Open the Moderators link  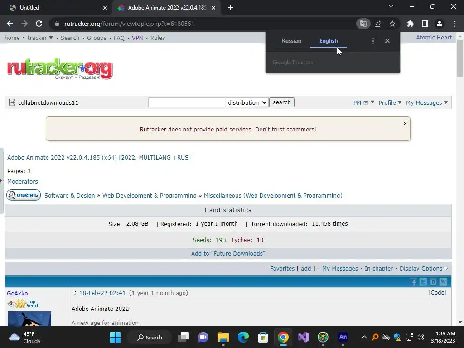23,181
